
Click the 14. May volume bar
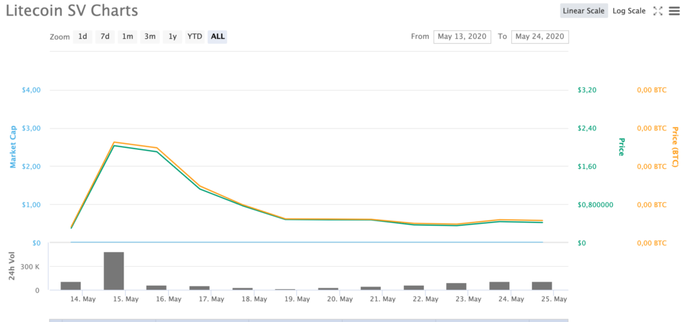[71, 286]
